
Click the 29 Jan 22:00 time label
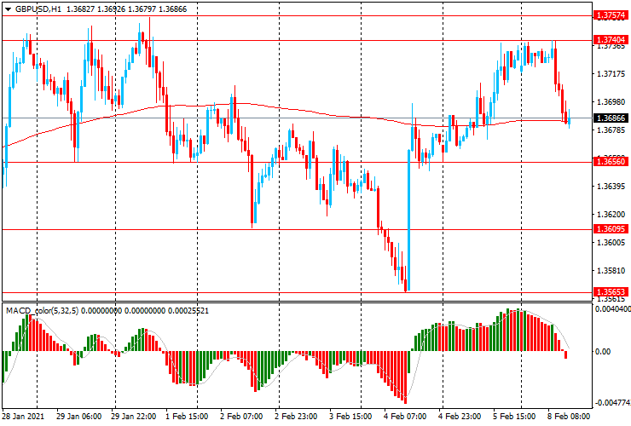[x=132, y=417]
